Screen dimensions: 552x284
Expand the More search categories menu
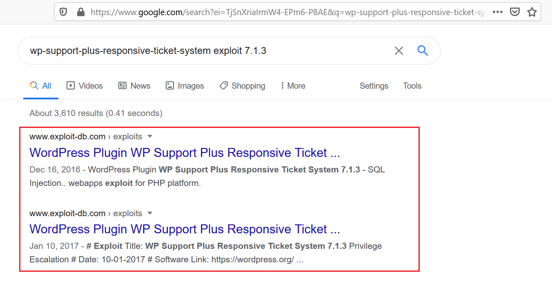pos(293,86)
